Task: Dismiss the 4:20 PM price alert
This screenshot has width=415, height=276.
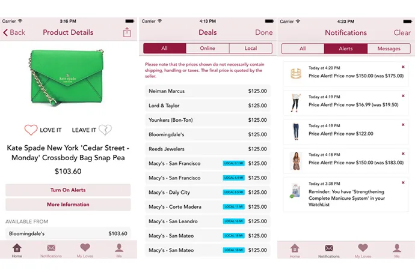Action: tap(403, 67)
